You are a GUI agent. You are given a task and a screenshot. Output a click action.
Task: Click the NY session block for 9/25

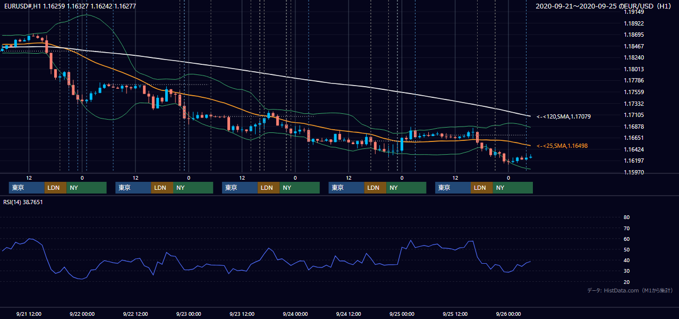[x=513, y=188]
